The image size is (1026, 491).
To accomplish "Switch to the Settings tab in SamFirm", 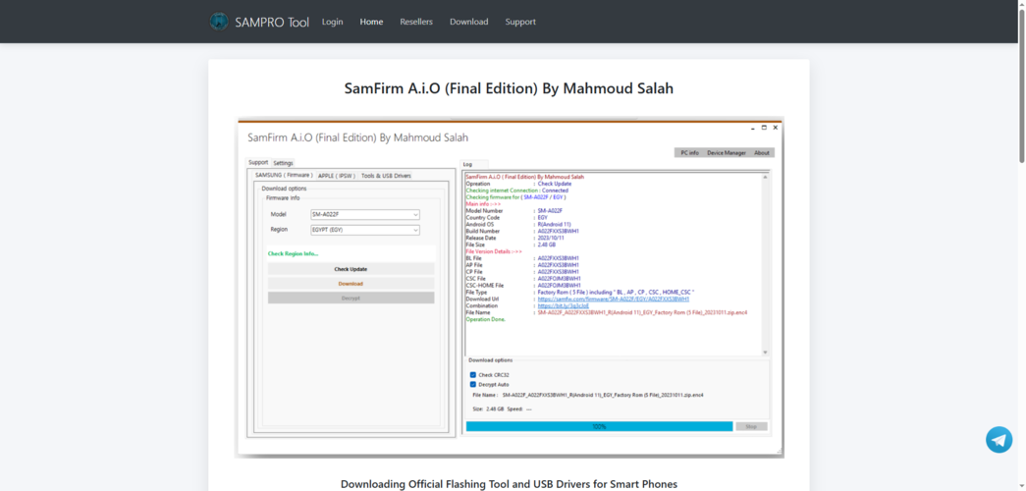I will coord(284,163).
